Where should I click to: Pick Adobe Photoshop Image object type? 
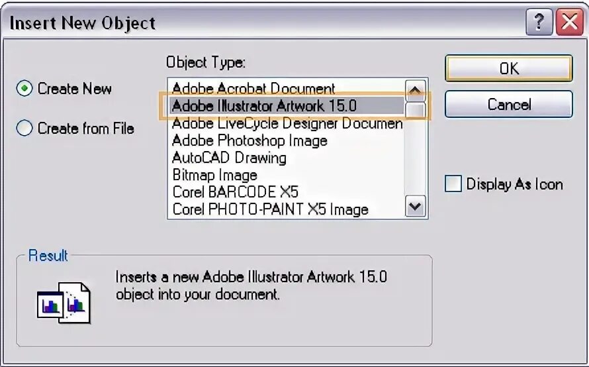[287, 140]
